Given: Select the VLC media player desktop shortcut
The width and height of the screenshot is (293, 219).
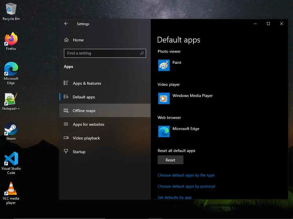Looking at the screenshot, I should pyautogui.click(x=11, y=193).
